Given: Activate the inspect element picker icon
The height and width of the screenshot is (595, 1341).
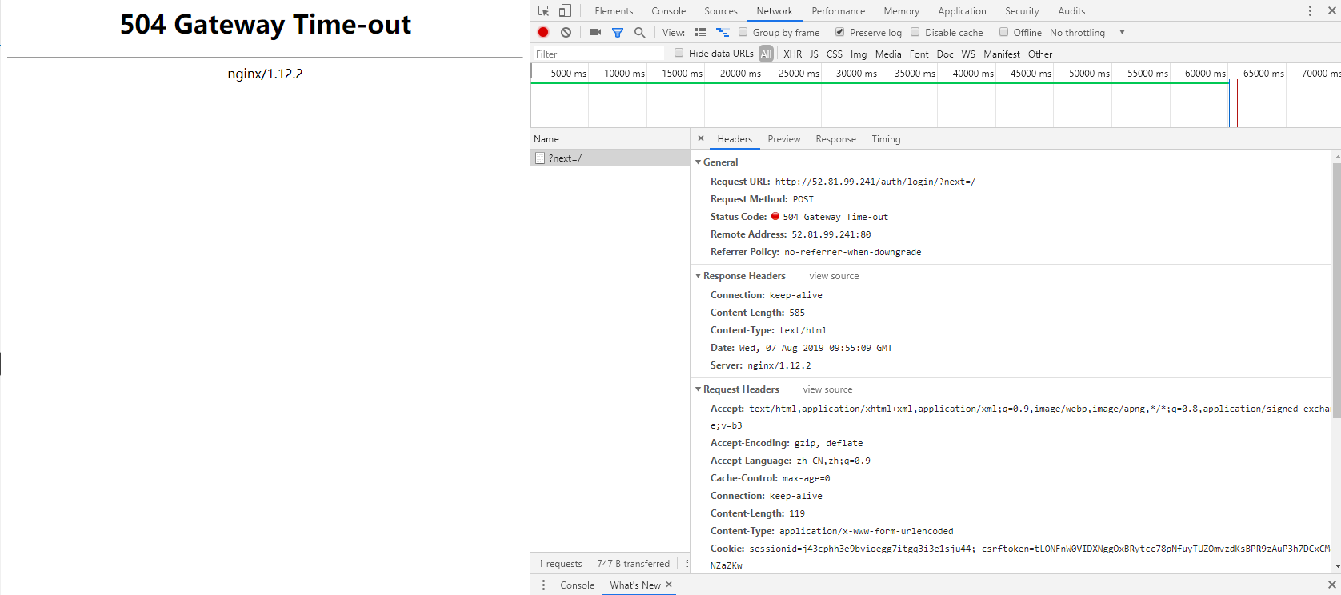Looking at the screenshot, I should tap(544, 10).
